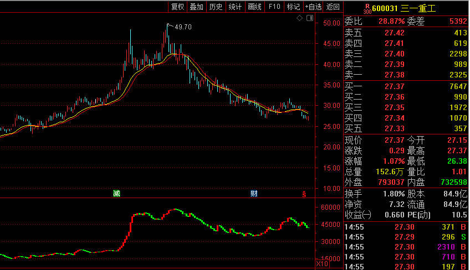This screenshot has width=470, height=270.
Task: Click the green 减 marker on the timeline
Action: (116, 194)
